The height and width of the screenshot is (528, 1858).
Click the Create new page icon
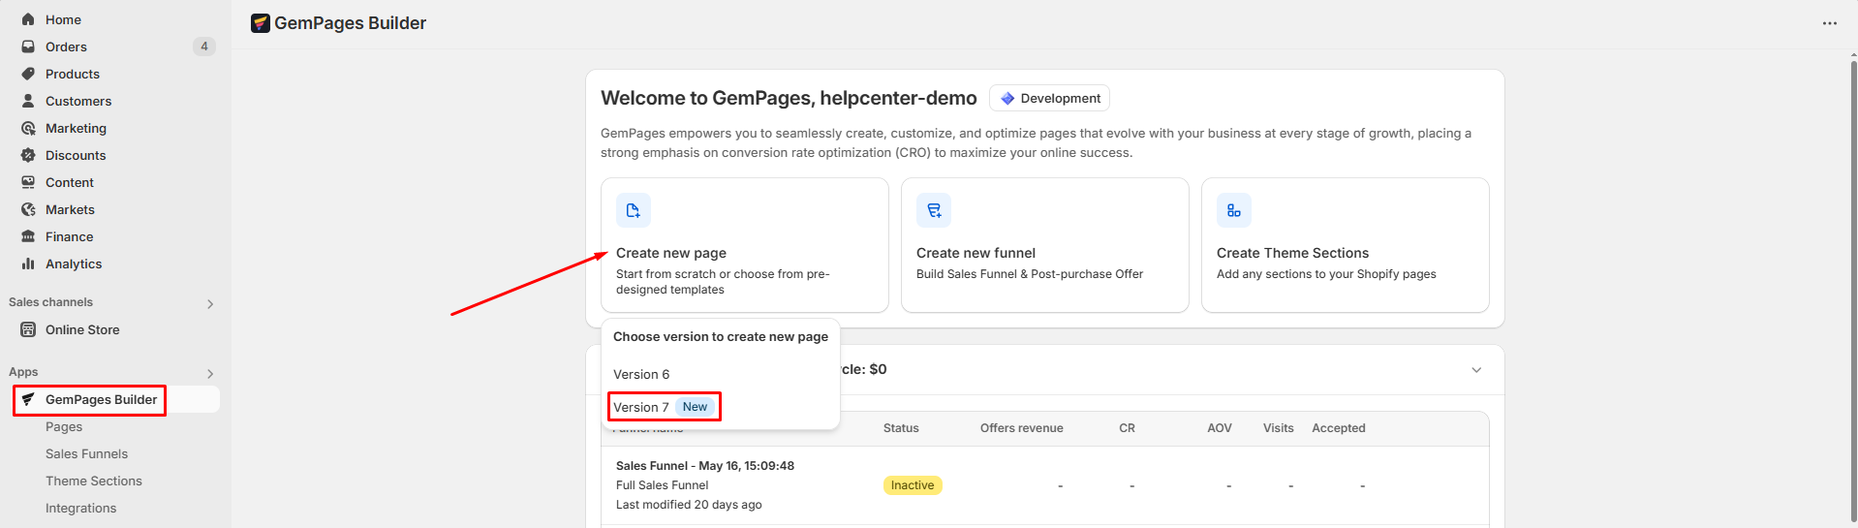click(x=633, y=210)
